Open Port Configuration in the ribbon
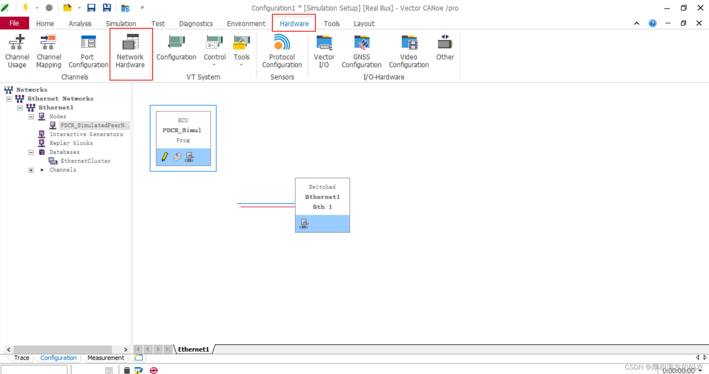 click(88, 51)
